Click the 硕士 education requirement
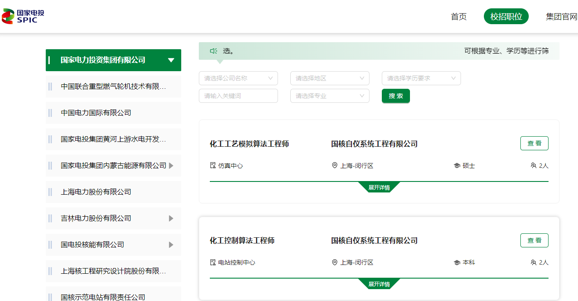Image resolution: width=578 pixels, height=301 pixels. (469, 166)
